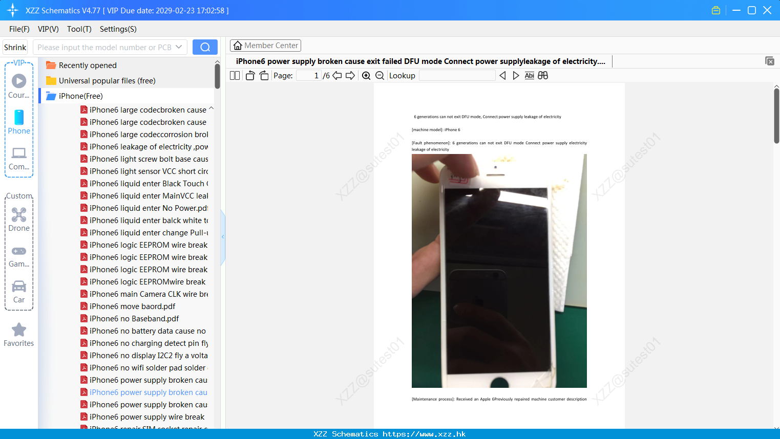This screenshot has width=780, height=439.
Task: Click the yellow toolbox icon in title bar
Action: (716, 10)
